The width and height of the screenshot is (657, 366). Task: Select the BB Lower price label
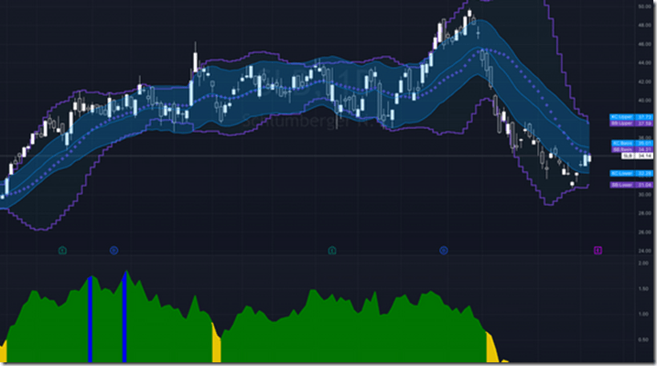click(631, 185)
